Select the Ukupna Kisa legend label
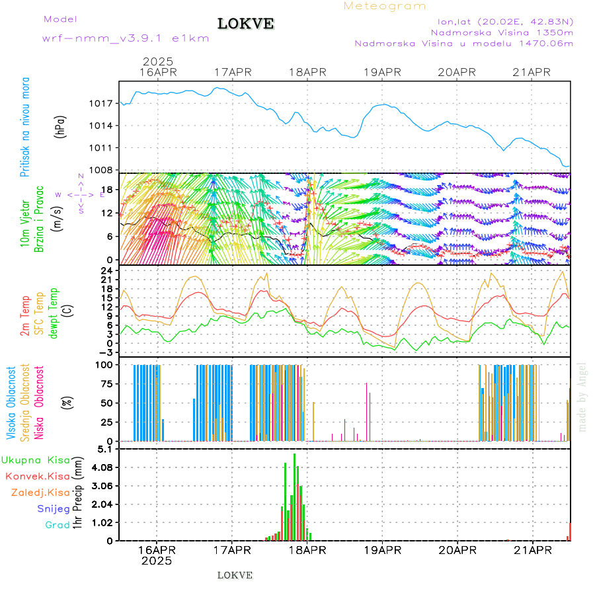Screen dimensions: 595x595 (x=36, y=460)
